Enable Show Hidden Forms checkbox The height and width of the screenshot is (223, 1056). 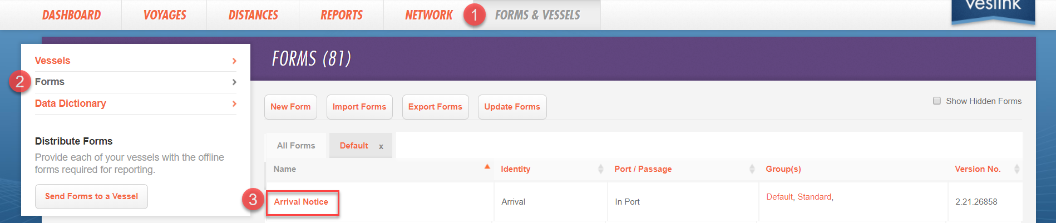pos(937,101)
